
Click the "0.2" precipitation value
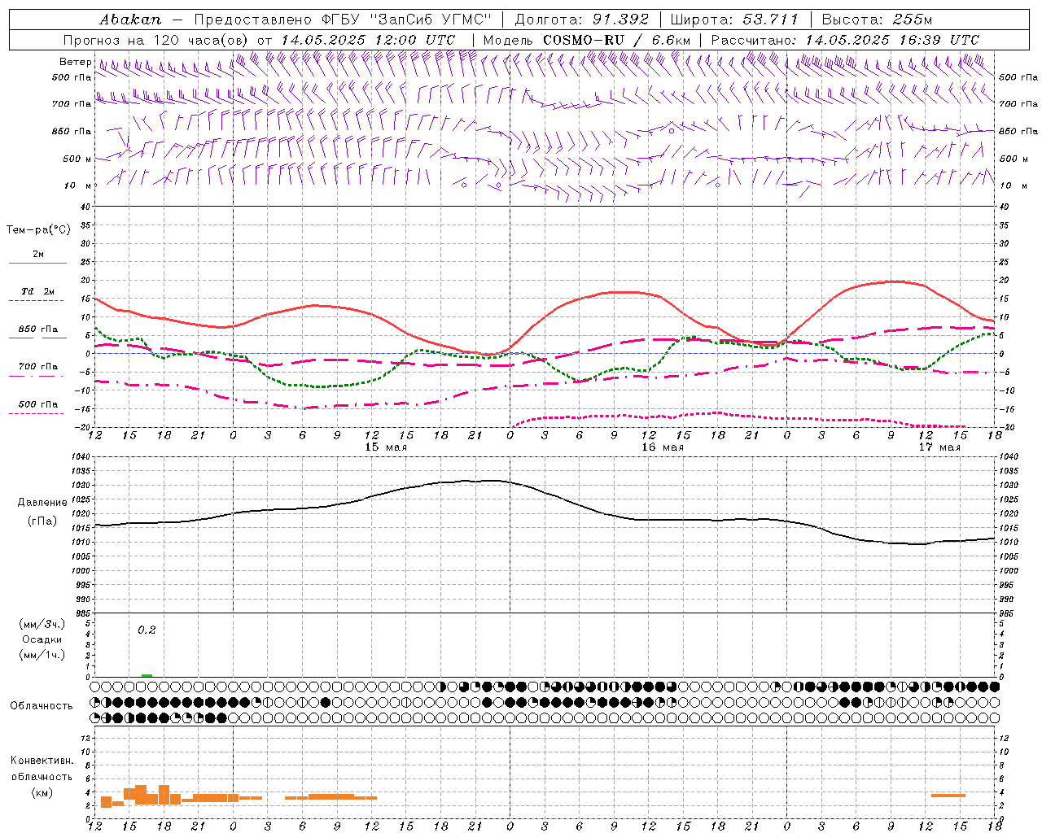tap(147, 630)
